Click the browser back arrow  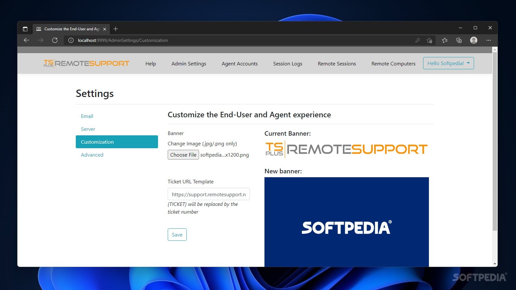[x=26, y=40]
